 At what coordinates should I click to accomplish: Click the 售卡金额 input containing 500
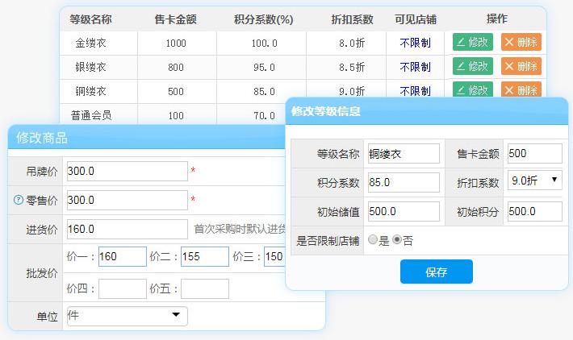coord(534,153)
